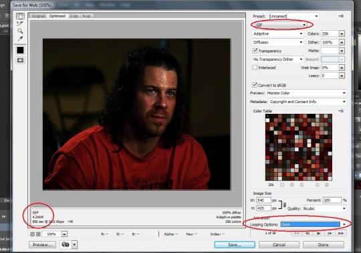
Task: Click the zoom-out minus icon
Action: 33,234
